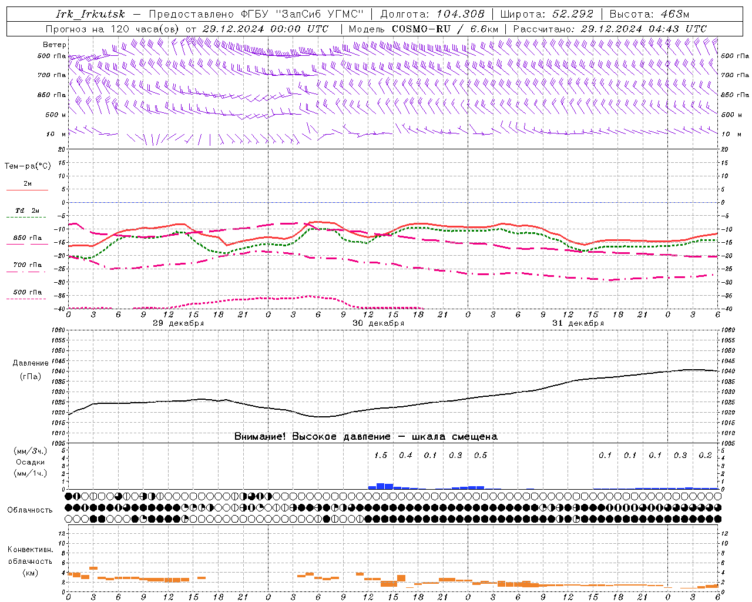Click the 'Давление' pressure panel label
This screenshot has height=602, width=752.
coord(31,363)
